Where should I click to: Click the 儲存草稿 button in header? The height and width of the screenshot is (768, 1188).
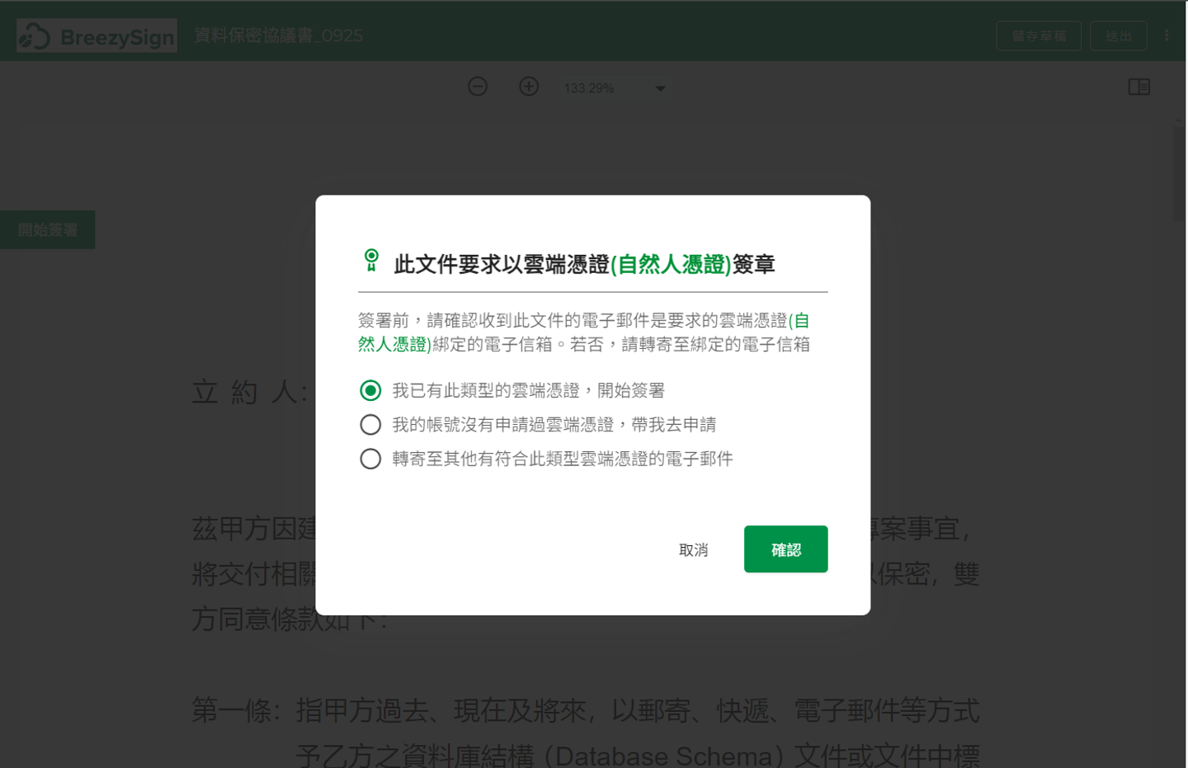(x=1039, y=35)
